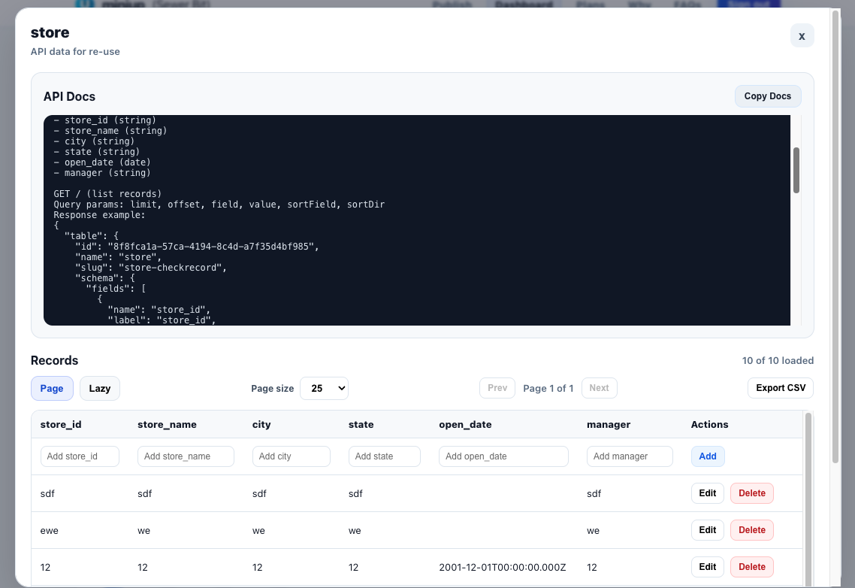Close the store dialog with x
This screenshot has width=855, height=588.
(802, 36)
